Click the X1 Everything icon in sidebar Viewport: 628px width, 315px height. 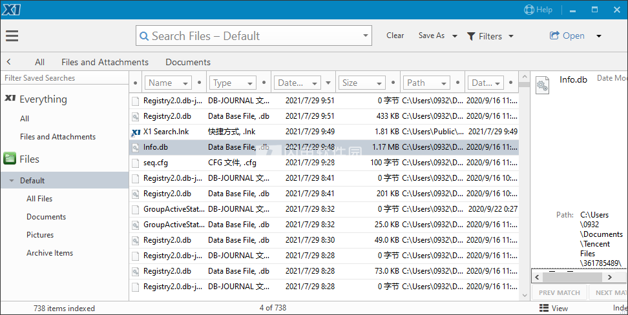[x=10, y=98]
